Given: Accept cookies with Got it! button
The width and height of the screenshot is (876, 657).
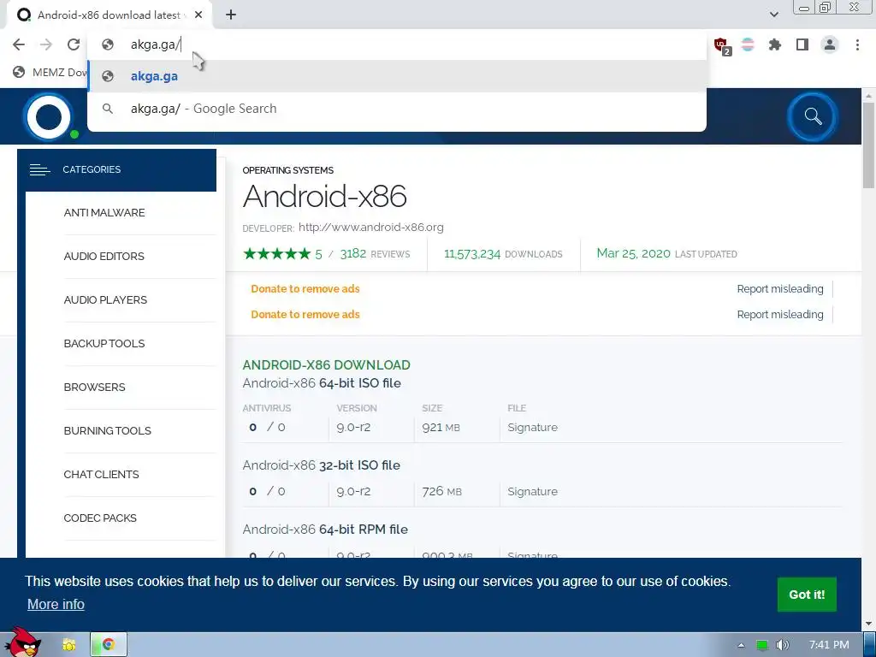Looking at the screenshot, I should 807,595.
